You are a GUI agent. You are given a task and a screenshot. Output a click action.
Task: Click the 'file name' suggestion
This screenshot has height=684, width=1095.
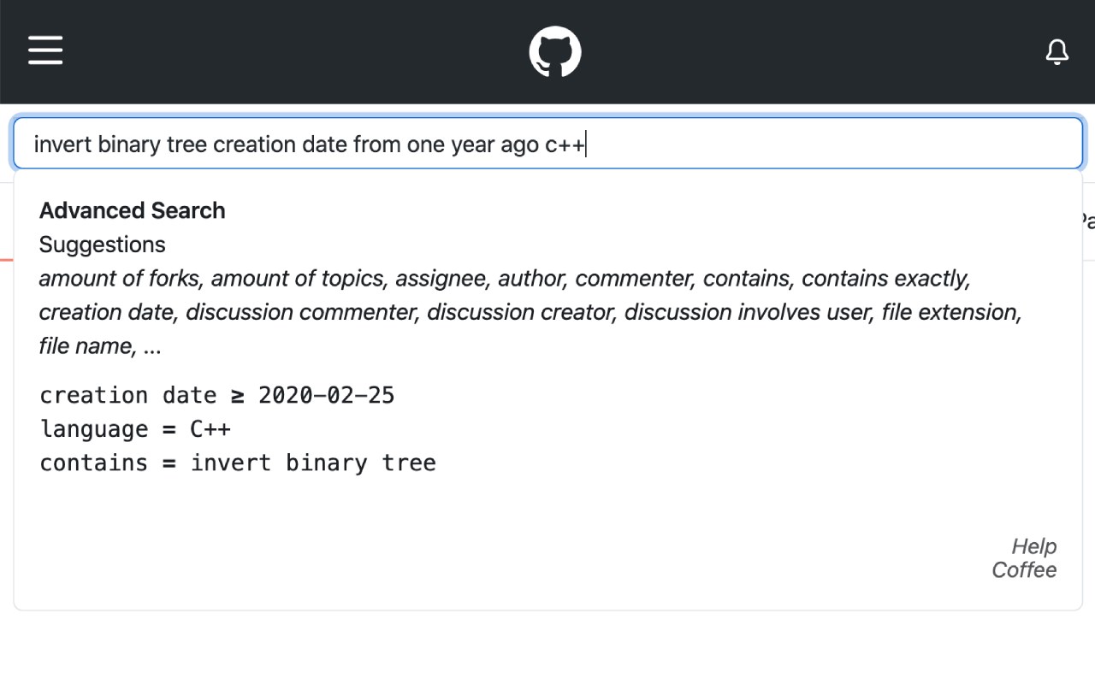pos(85,346)
